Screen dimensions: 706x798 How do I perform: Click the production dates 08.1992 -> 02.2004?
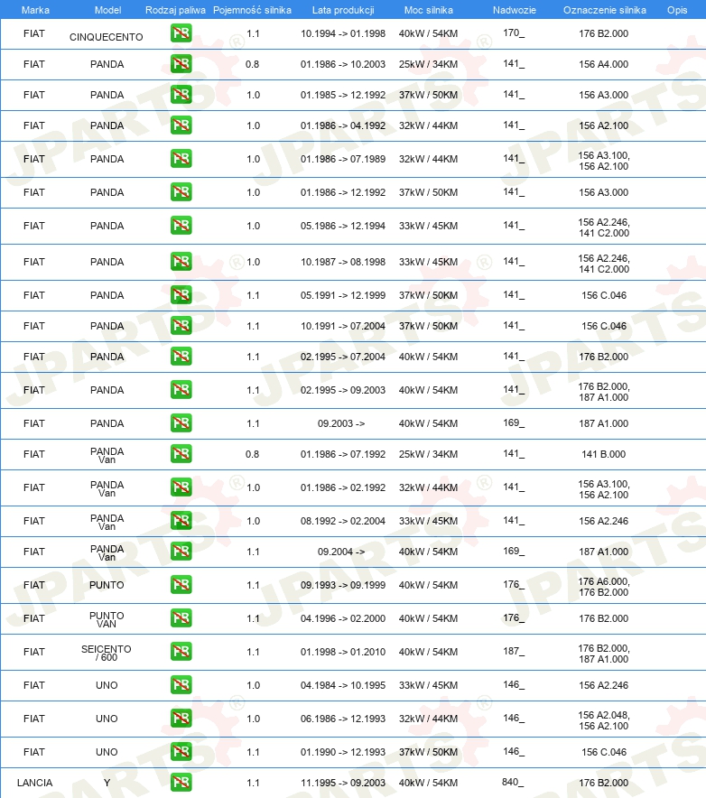coord(342,521)
